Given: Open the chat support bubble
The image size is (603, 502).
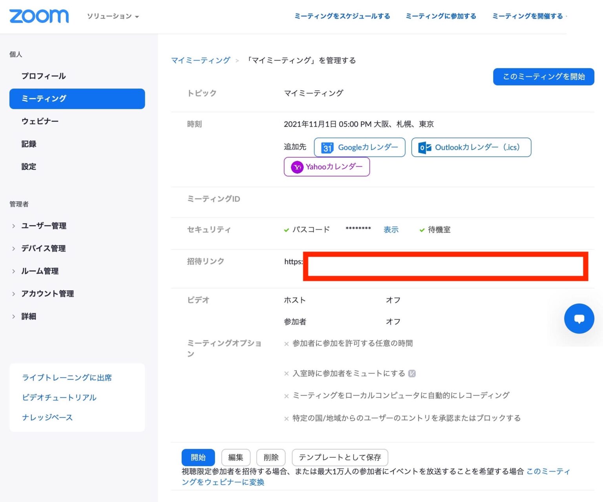Looking at the screenshot, I should tap(579, 319).
